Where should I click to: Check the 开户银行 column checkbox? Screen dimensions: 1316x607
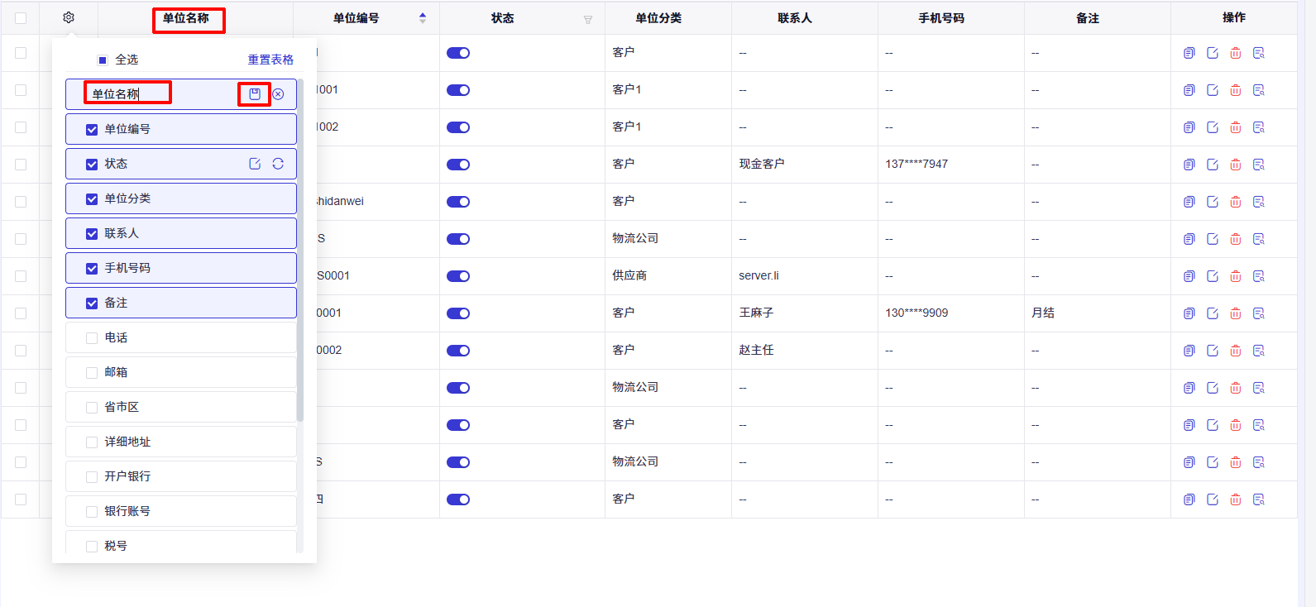pyautogui.click(x=92, y=476)
